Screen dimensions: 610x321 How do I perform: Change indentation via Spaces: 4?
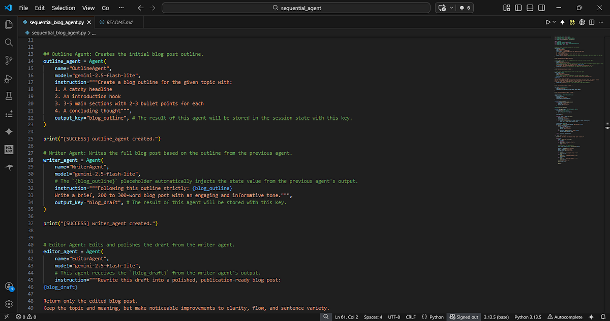coord(373,317)
